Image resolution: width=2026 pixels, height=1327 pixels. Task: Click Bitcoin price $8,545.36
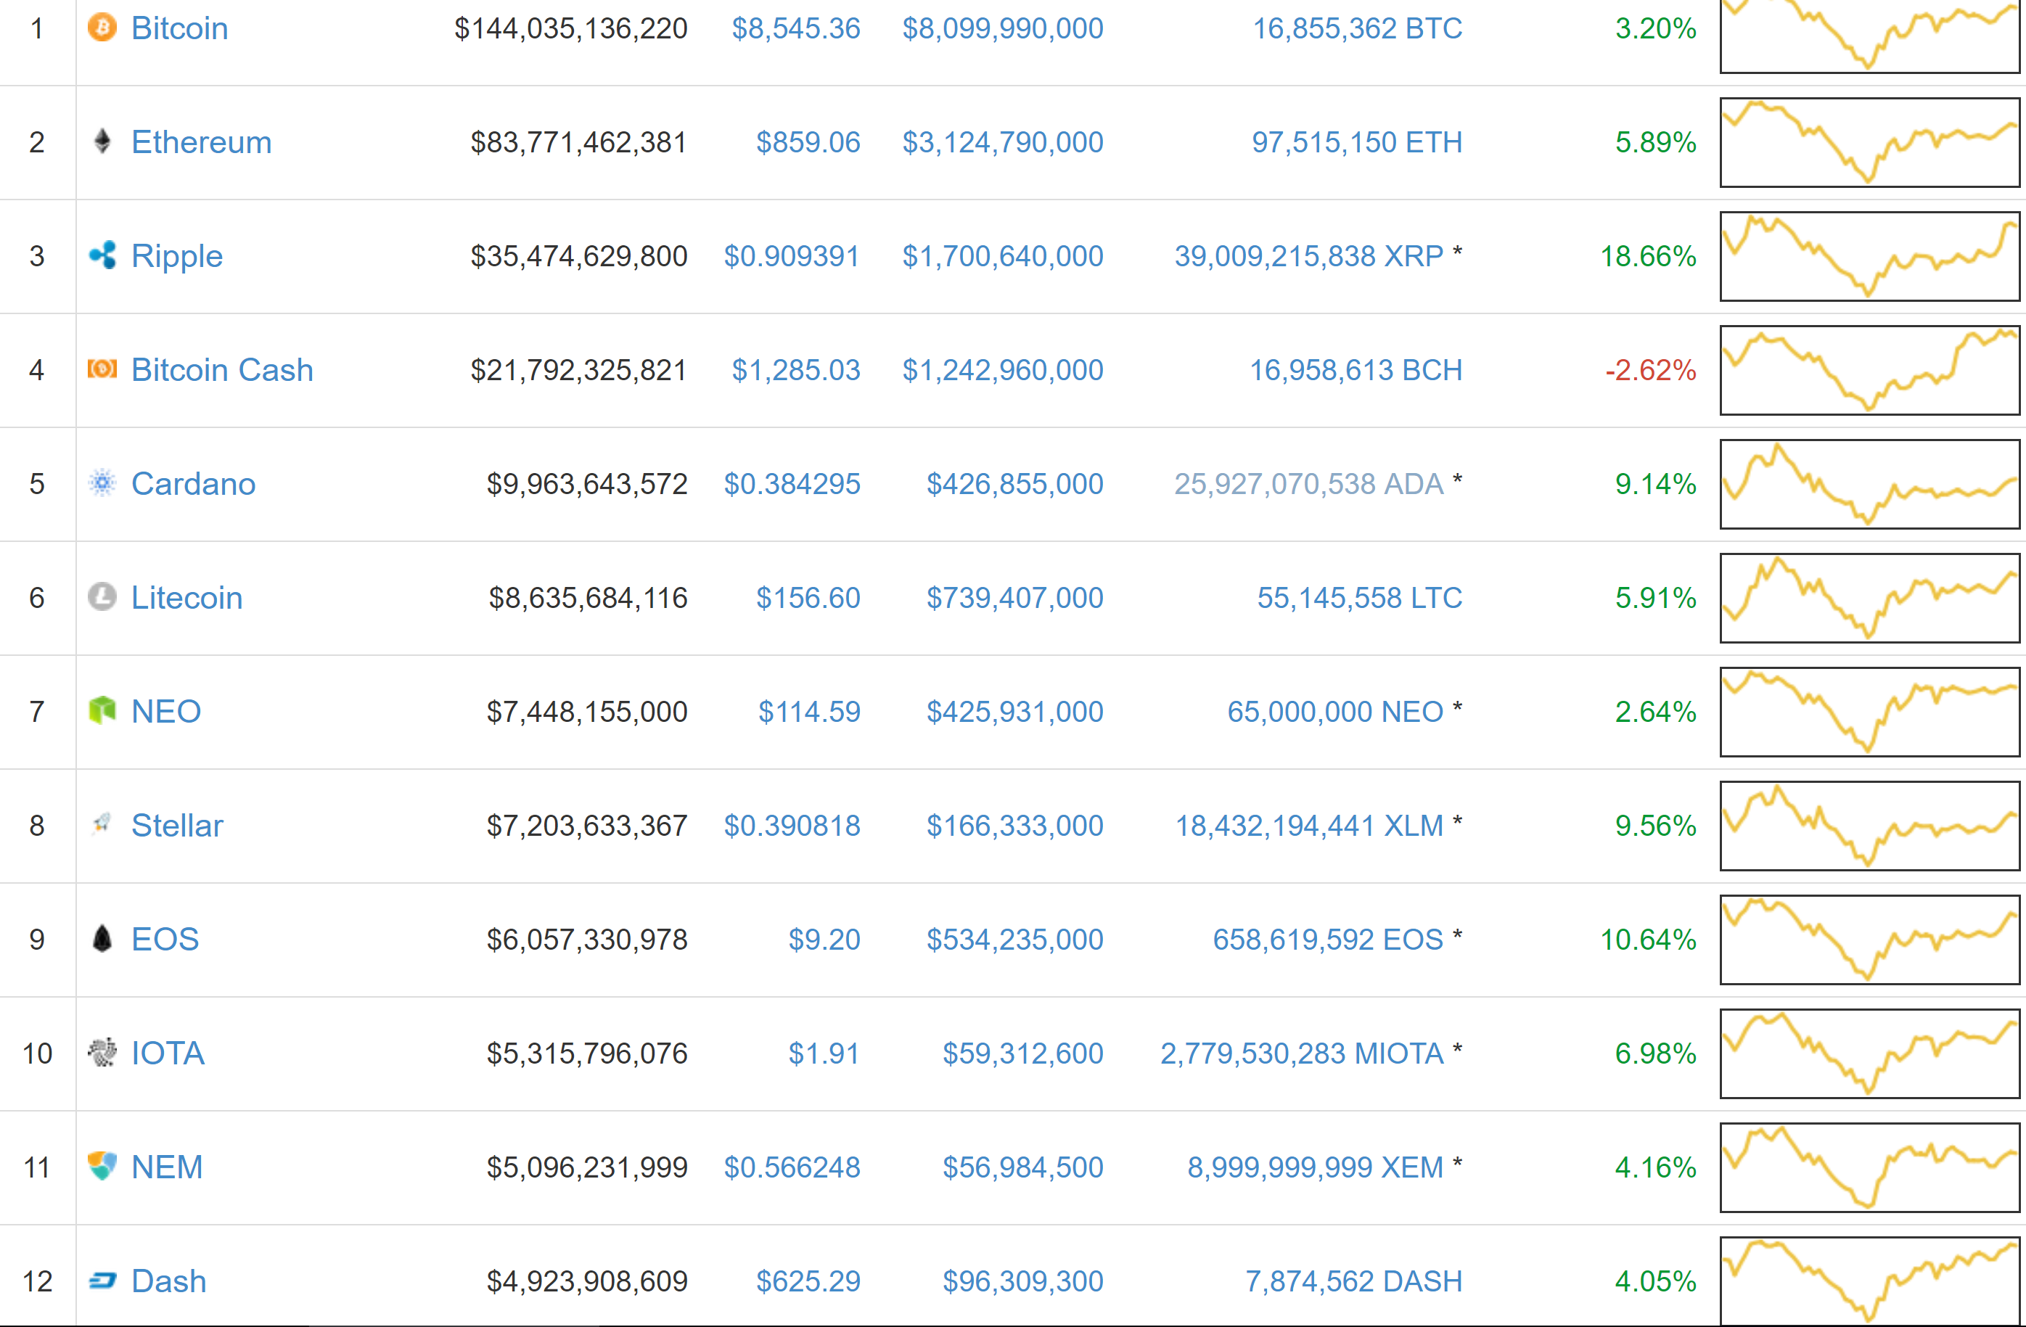pyautogui.click(x=796, y=28)
